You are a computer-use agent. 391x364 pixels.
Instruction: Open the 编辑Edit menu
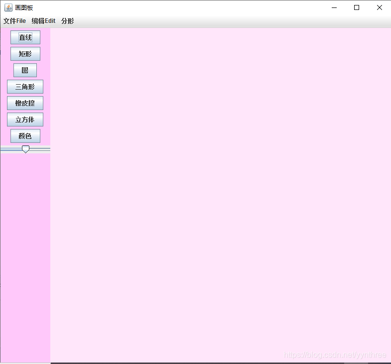click(43, 21)
